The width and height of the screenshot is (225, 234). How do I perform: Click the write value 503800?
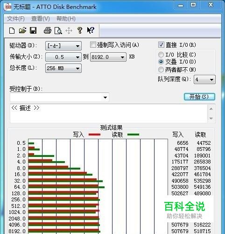tap(180, 187)
